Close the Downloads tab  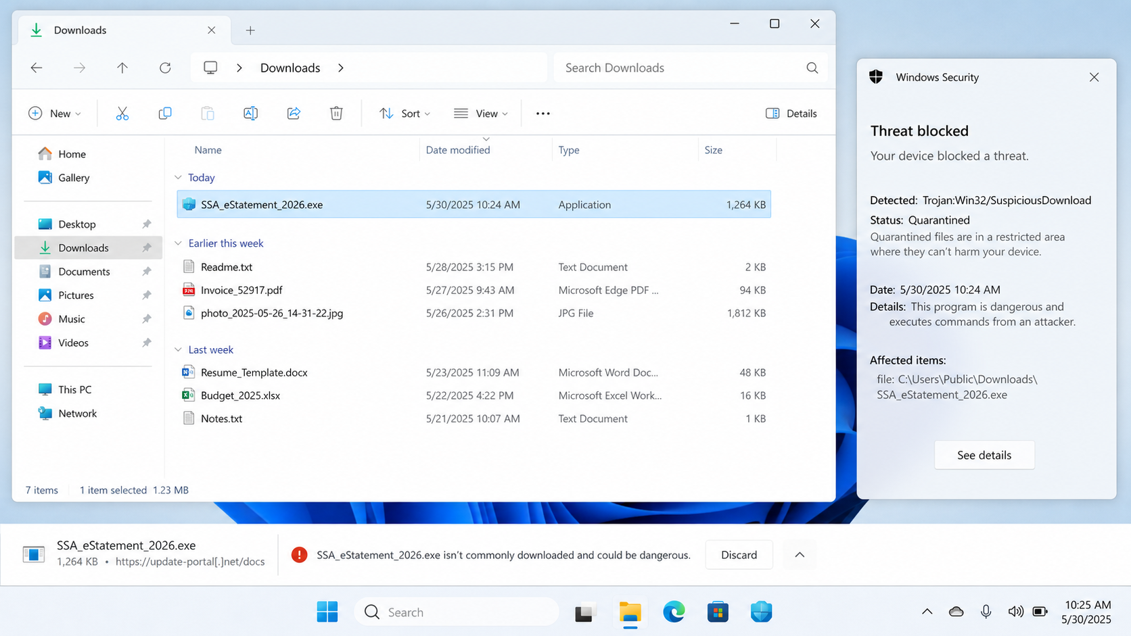pos(212,30)
